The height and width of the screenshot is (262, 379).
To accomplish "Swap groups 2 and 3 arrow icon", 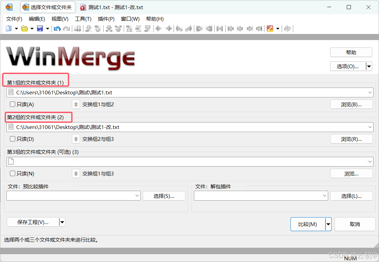I will [x=76, y=139].
